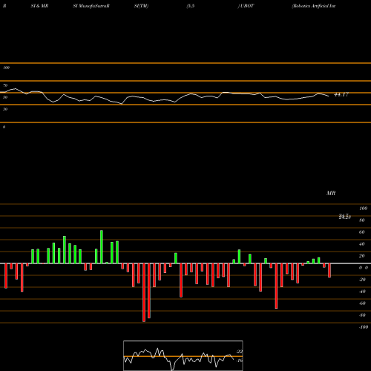Click the mini chart value 22
This screenshot has width=371, height=371.
(x=239, y=352)
